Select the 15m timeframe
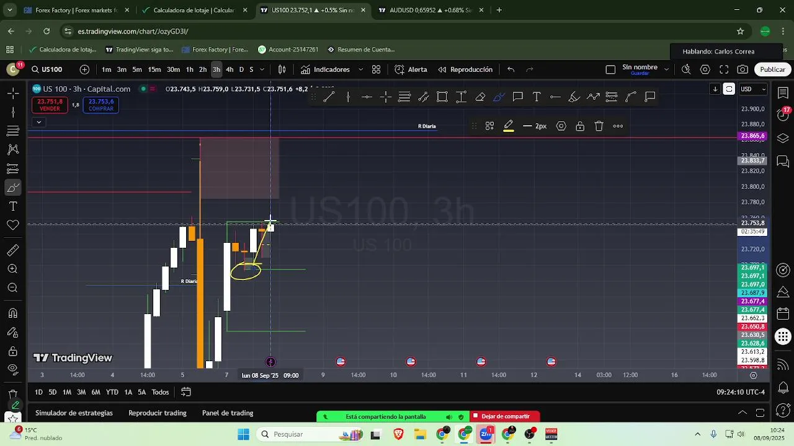This screenshot has width=794, height=446. [x=154, y=69]
